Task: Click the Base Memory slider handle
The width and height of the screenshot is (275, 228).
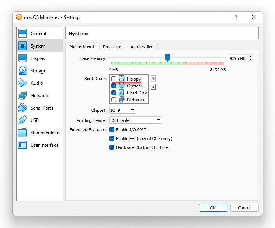Action: (x=167, y=58)
